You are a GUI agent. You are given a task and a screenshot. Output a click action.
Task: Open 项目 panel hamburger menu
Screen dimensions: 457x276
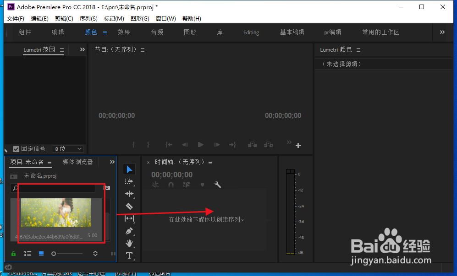point(50,162)
